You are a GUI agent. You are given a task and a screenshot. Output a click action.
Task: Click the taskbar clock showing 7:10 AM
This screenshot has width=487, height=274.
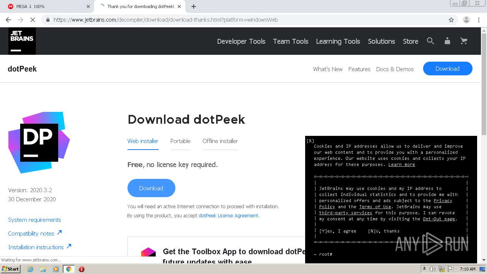pos(467,269)
